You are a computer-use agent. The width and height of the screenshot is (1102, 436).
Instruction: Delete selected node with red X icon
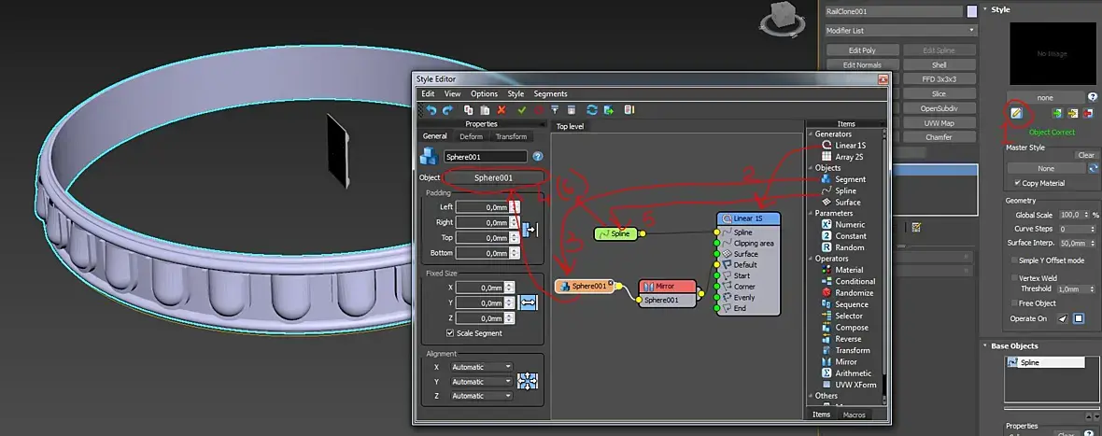[x=502, y=110]
